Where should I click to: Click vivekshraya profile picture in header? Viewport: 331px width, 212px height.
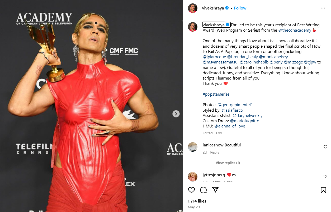pyautogui.click(x=193, y=8)
